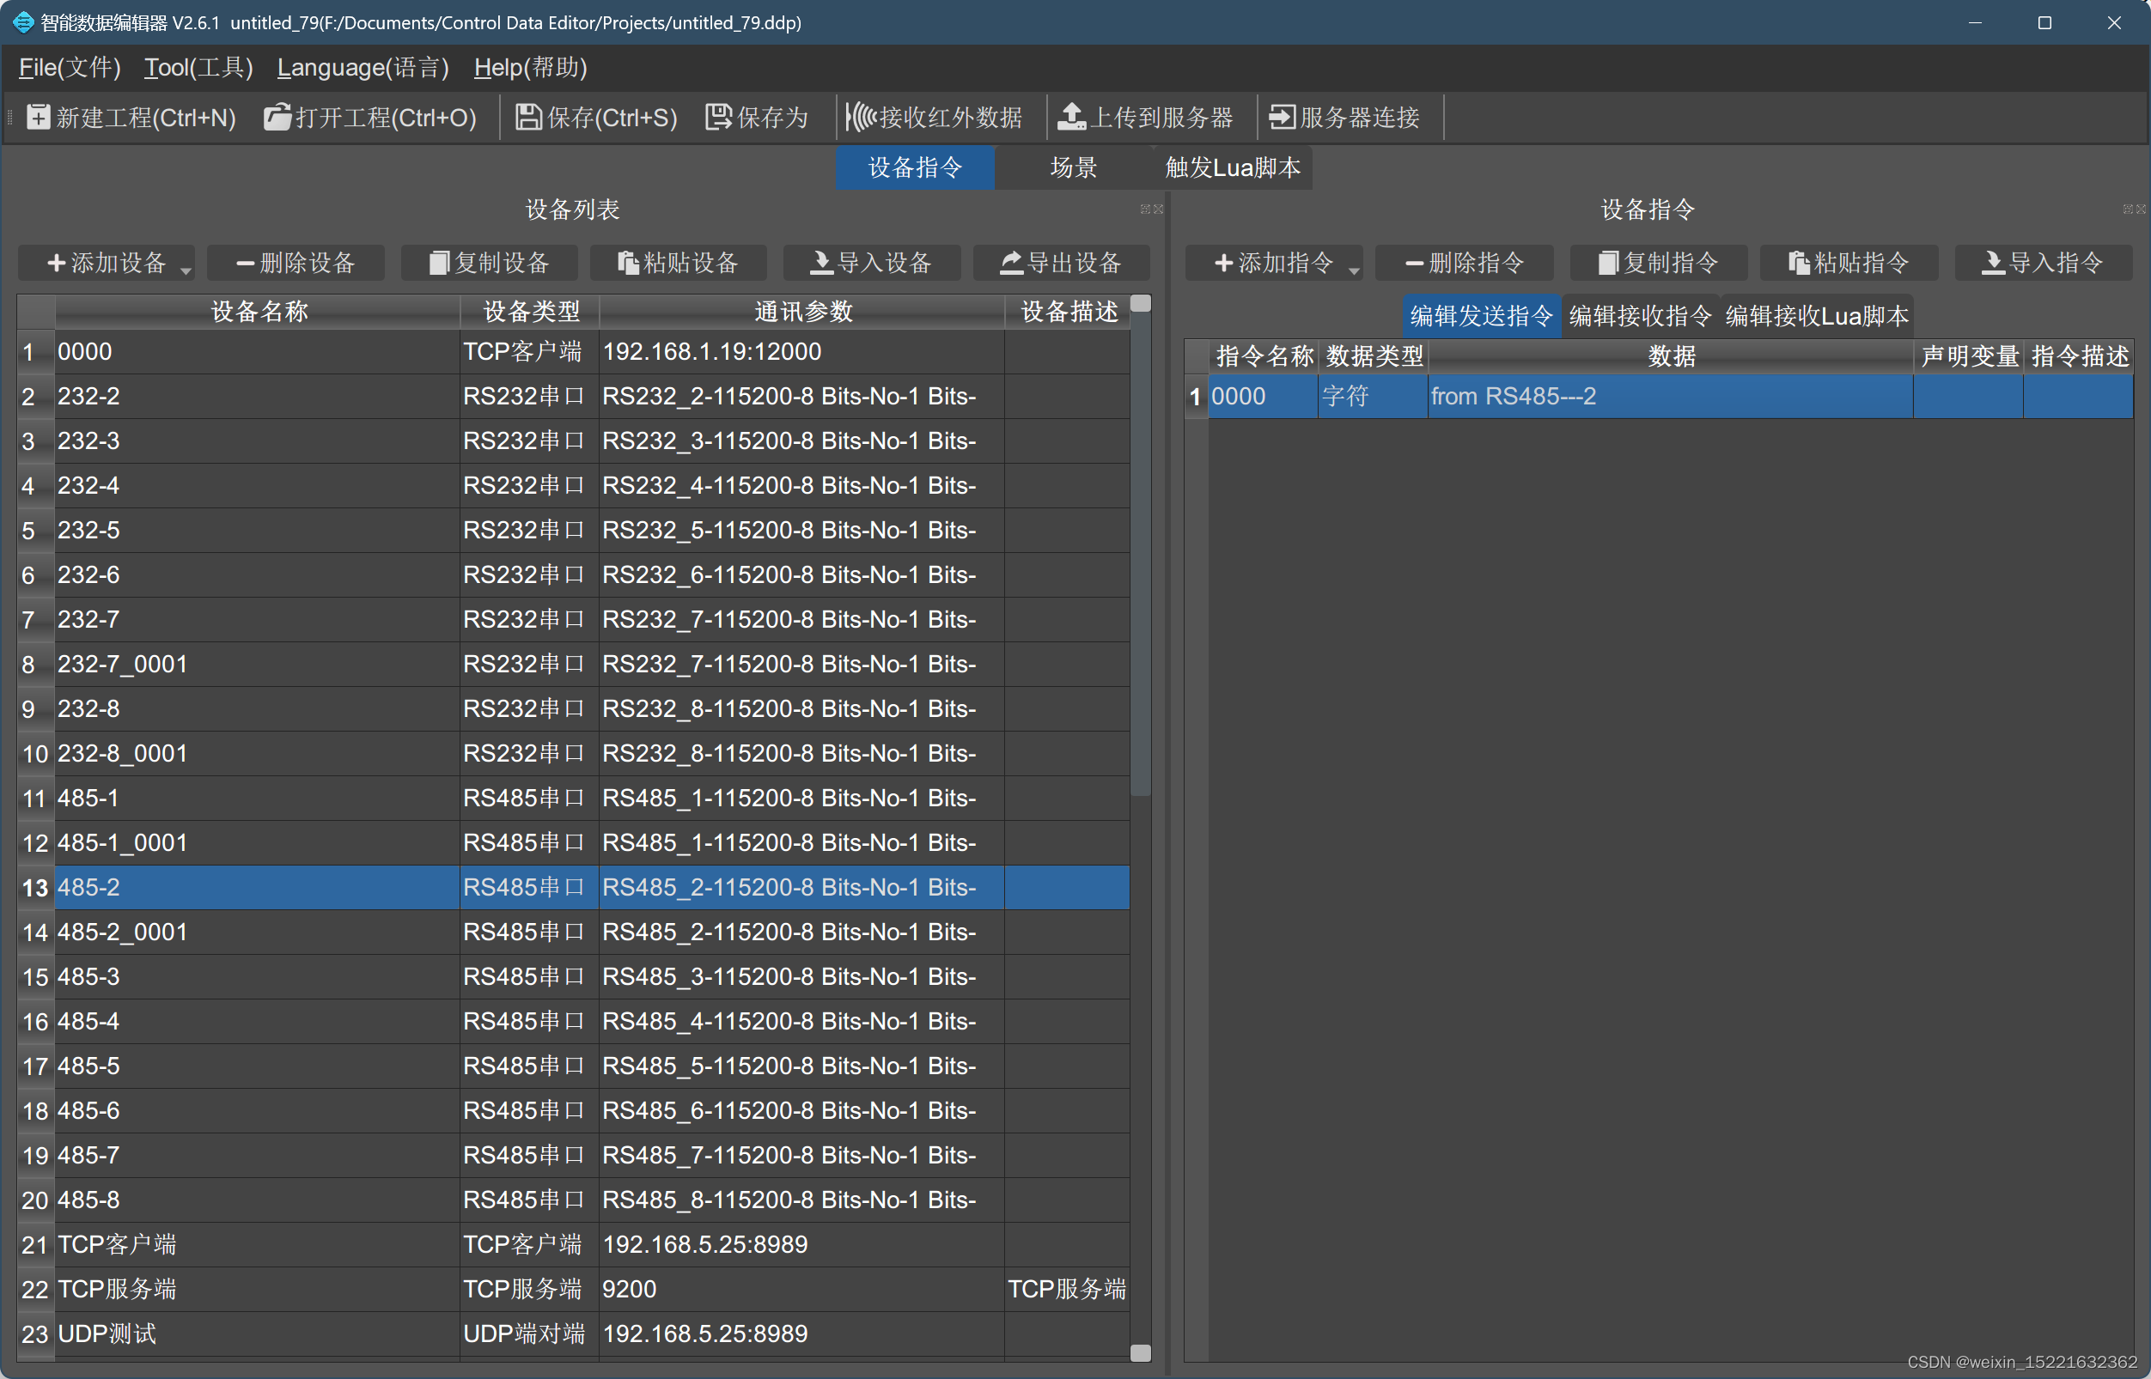
Task: Expand the Add Command (添加指令) dropdown arrow
Action: [1353, 270]
